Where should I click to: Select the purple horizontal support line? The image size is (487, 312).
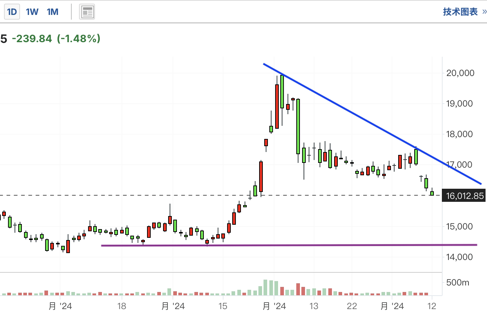tap(289, 245)
